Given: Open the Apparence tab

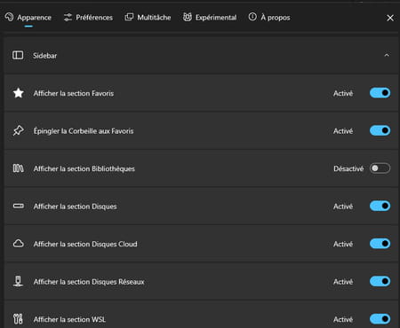Looking at the screenshot, I should pyautogui.click(x=28, y=18).
